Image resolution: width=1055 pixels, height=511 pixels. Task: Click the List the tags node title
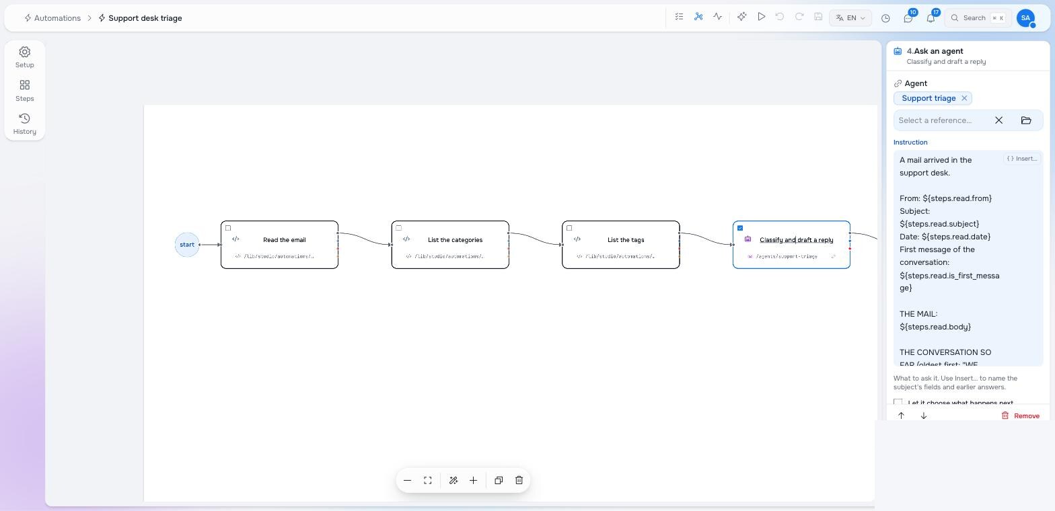[626, 240]
